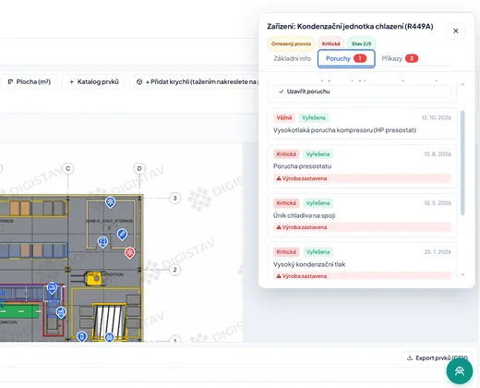The image size is (480, 388).
Task: Click the Omezený provoz status badge
Action: pos(291,43)
